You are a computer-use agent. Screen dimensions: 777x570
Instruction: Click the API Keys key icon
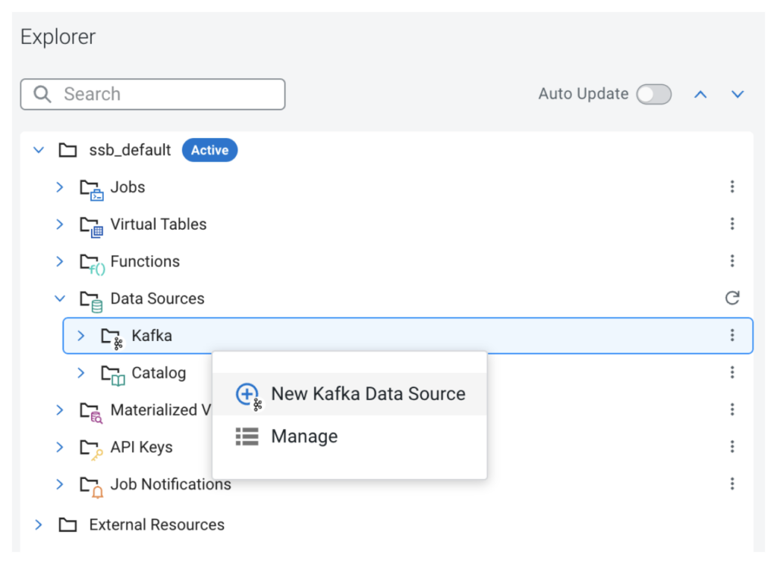(x=91, y=446)
